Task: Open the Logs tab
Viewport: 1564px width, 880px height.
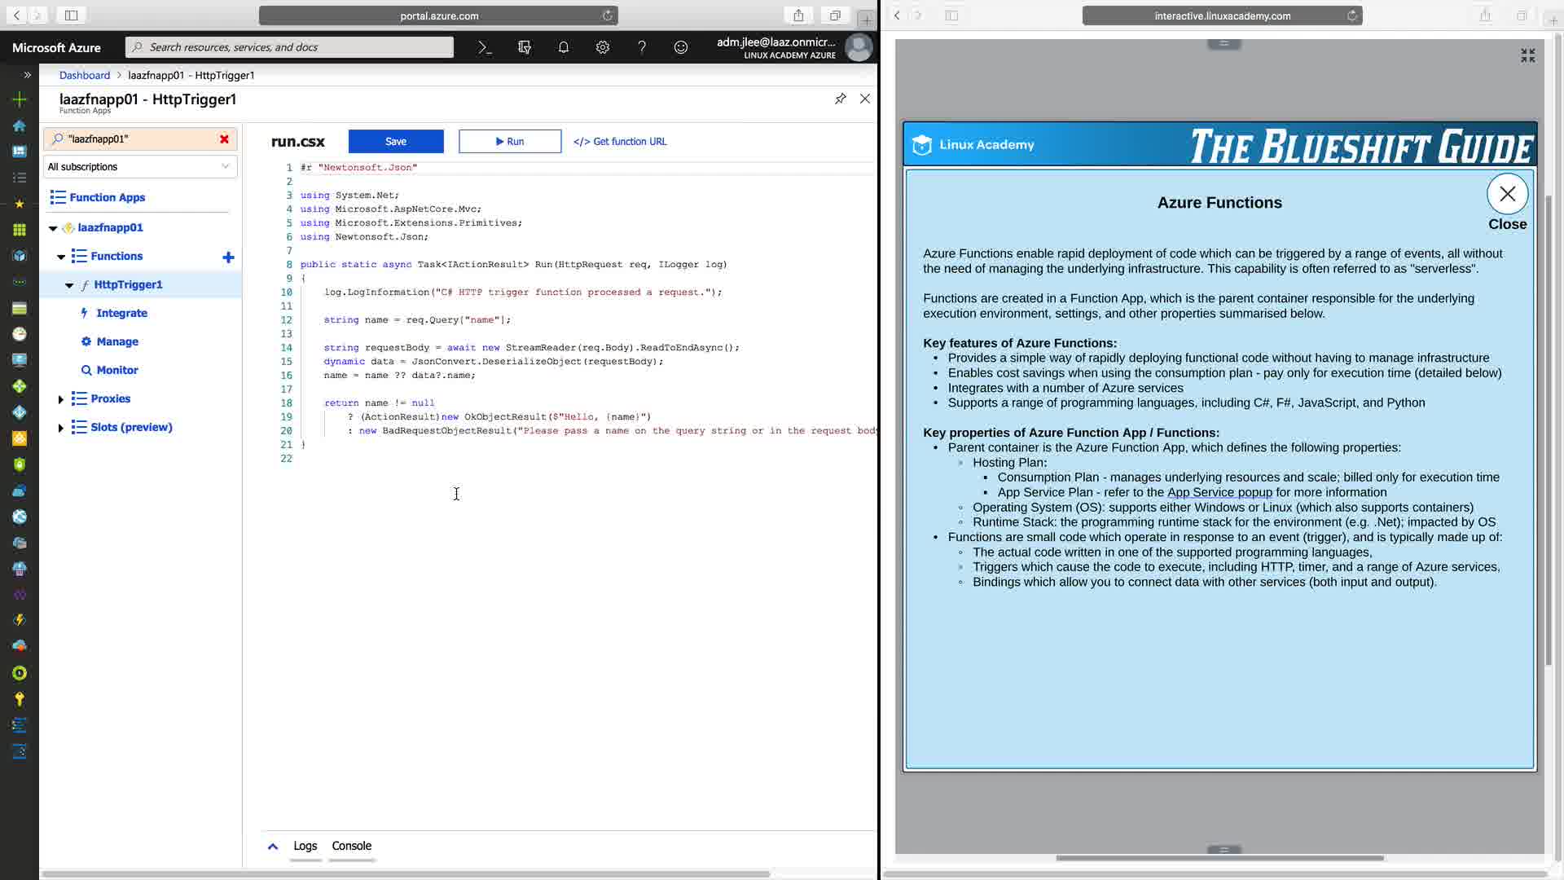Action: pos(305,846)
